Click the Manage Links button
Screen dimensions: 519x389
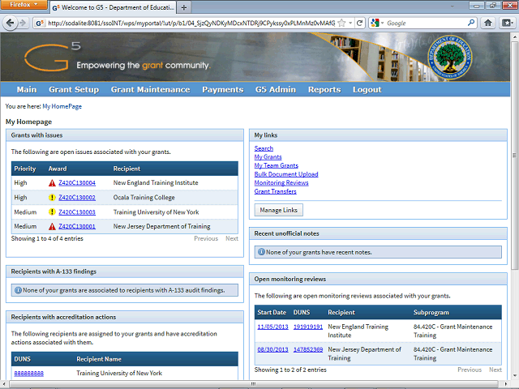click(279, 210)
